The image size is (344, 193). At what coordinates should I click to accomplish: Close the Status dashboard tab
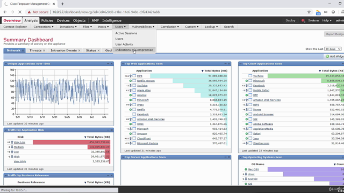point(98,50)
